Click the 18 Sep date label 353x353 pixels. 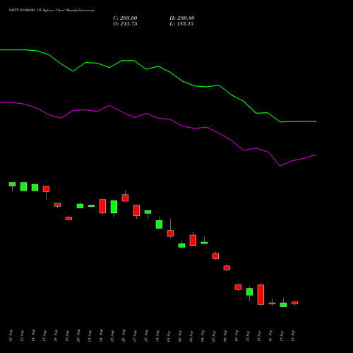(293, 335)
